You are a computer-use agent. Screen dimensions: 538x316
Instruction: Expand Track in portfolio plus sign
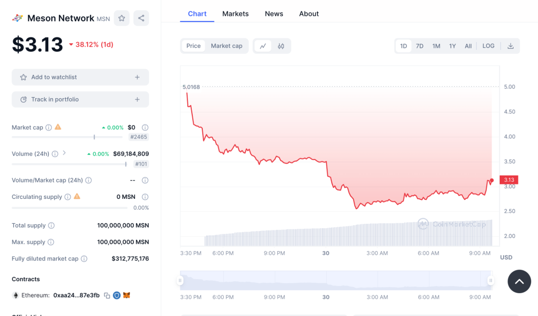click(x=137, y=100)
